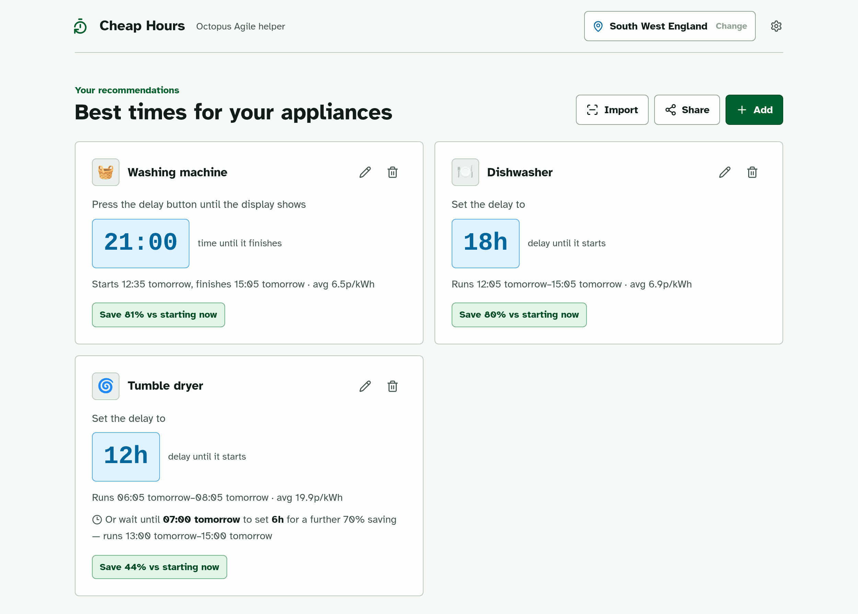
Task: Click the 'Your recommendations' label
Action: (x=127, y=90)
